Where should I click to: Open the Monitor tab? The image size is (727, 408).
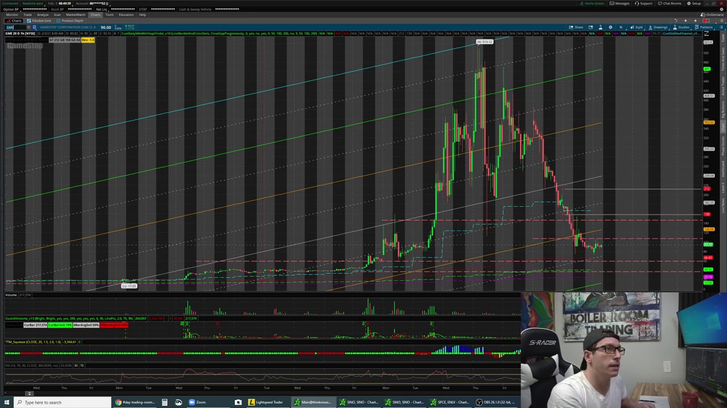coord(12,15)
